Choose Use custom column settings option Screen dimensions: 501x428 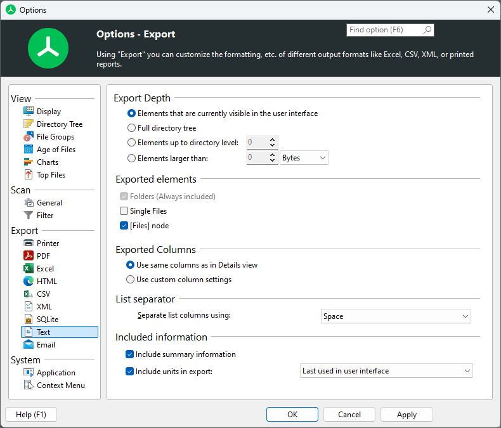tap(131, 280)
